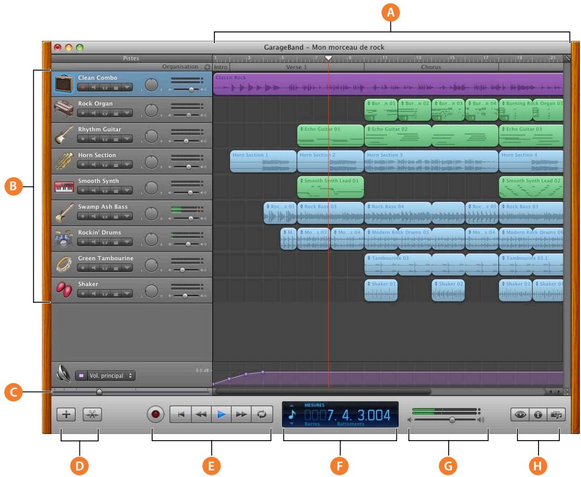581x477 pixels.
Task: Select the Intro arrangement region
Action: [221, 67]
